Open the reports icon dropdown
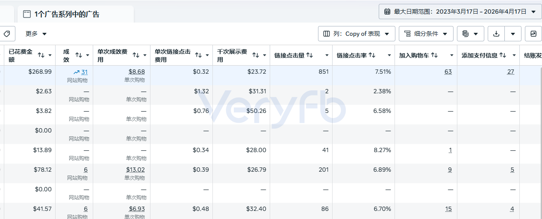Viewport: 542px width, 219px height. tap(471, 34)
